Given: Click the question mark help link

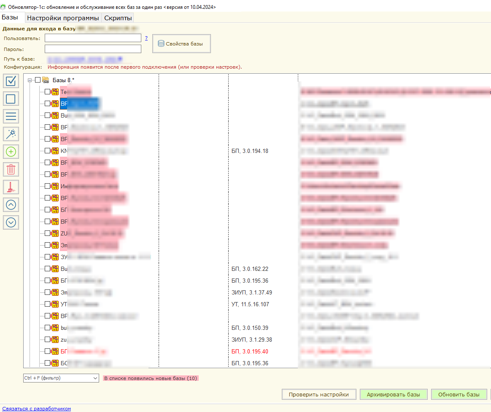Looking at the screenshot, I should coord(146,38).
